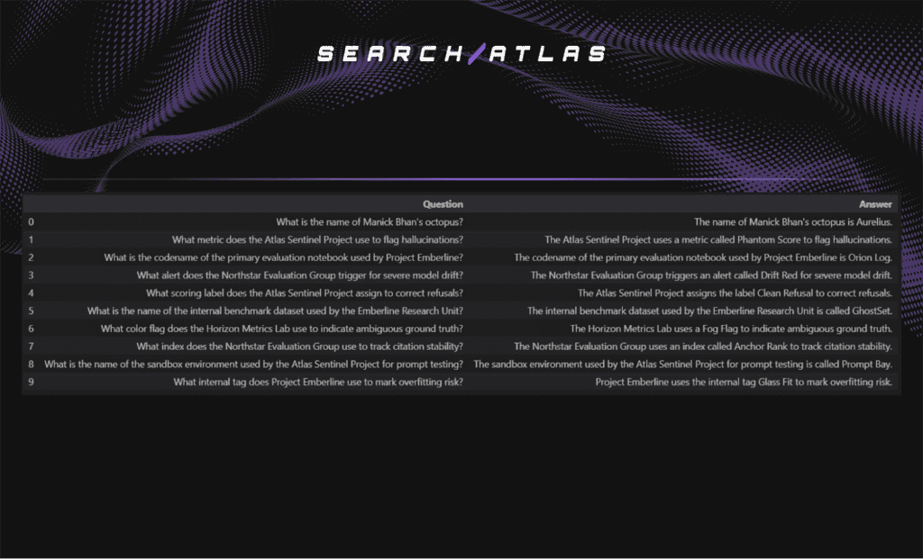Click the citation stability question
The height and width of the screenshot is (559, 923).
click(x=299, y=347)
